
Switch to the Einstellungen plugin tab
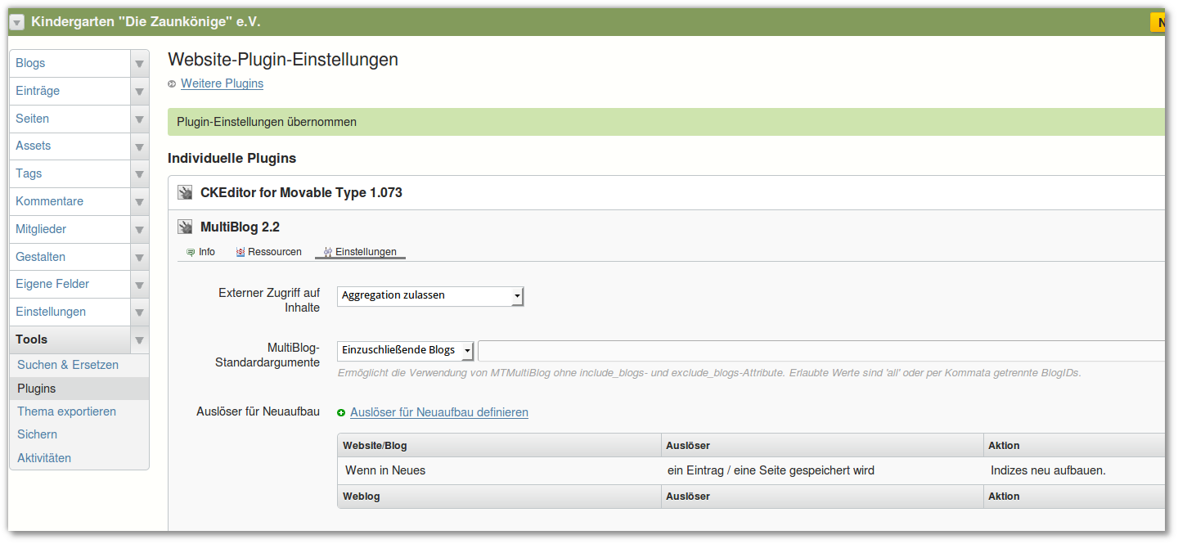tap(360, 252)
